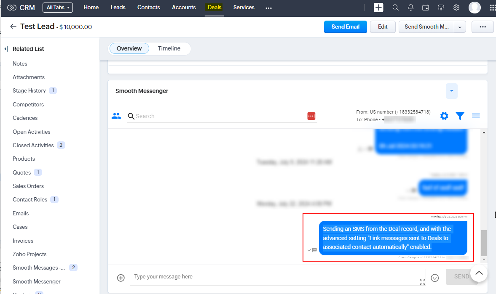The image size is (496, 294).
Task: Open Closed Activities related list
Action: click(33, 145)
